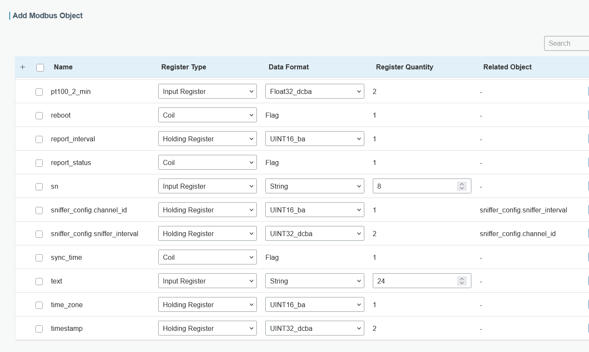589x352 pixels.
Task: Open Register Type dropdown for time_zone
Action: click(207, 305)
